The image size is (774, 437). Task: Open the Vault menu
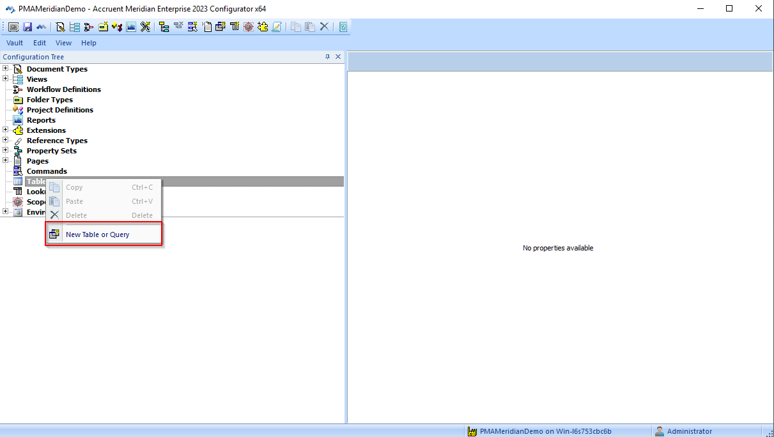(15, 43)
